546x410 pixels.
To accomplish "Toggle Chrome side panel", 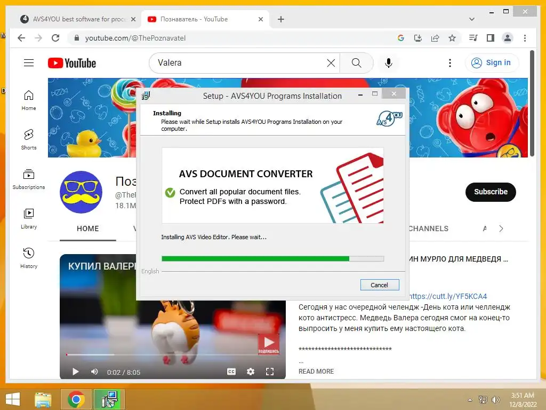I will (x=491, y=38).
